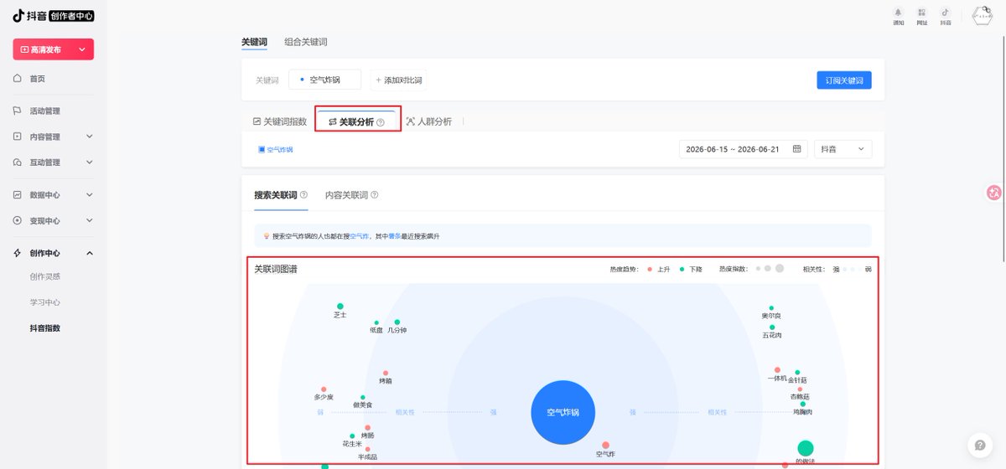Select the 烤箱 node in graph
The height and width of the screenshot is (469, 1006).
coord(386,374)
